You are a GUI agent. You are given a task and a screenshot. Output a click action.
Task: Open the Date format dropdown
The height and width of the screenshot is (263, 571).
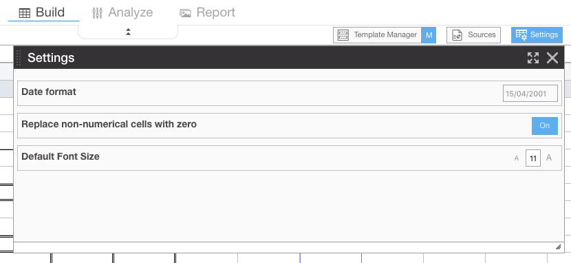(x=530, y=94)
